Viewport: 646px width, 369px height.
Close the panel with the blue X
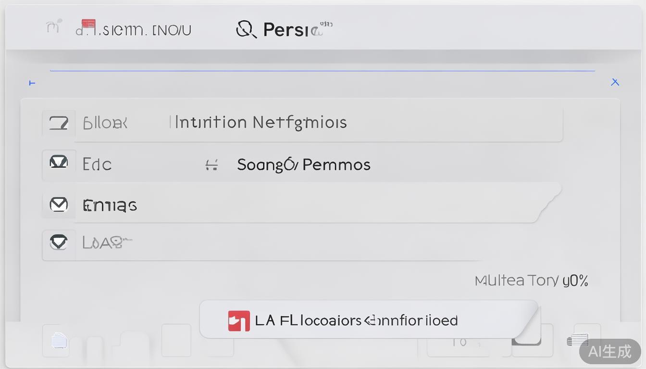[615, 82]
